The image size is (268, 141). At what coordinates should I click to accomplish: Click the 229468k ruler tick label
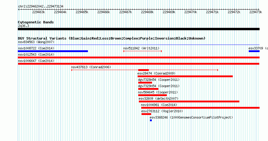[x=147, y=12]
